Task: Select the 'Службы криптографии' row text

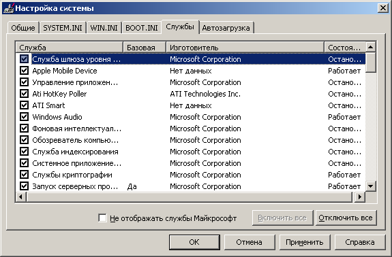Action: [72, 175]
